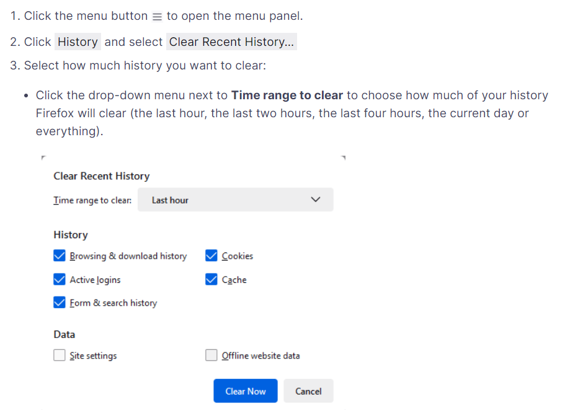This screenshot has width=565, height=410.
Task: Disable the Cache checkbox
Action: (x=211, y=279)
